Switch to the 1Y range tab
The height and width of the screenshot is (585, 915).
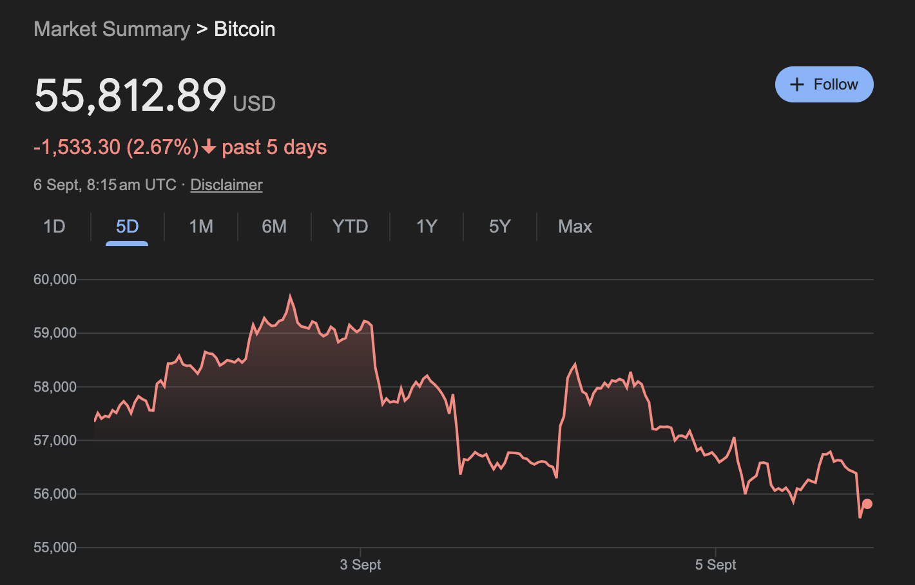point(427,226)
